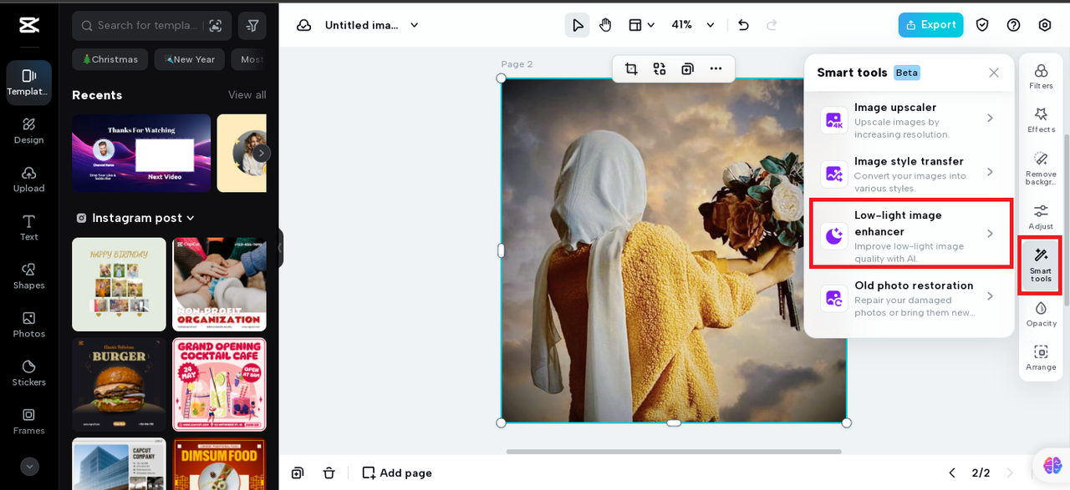The image size is (1070, 490).
Task: Open the Stickers sidebar panel
Action: pyautogui.click(x=29, y=373)
